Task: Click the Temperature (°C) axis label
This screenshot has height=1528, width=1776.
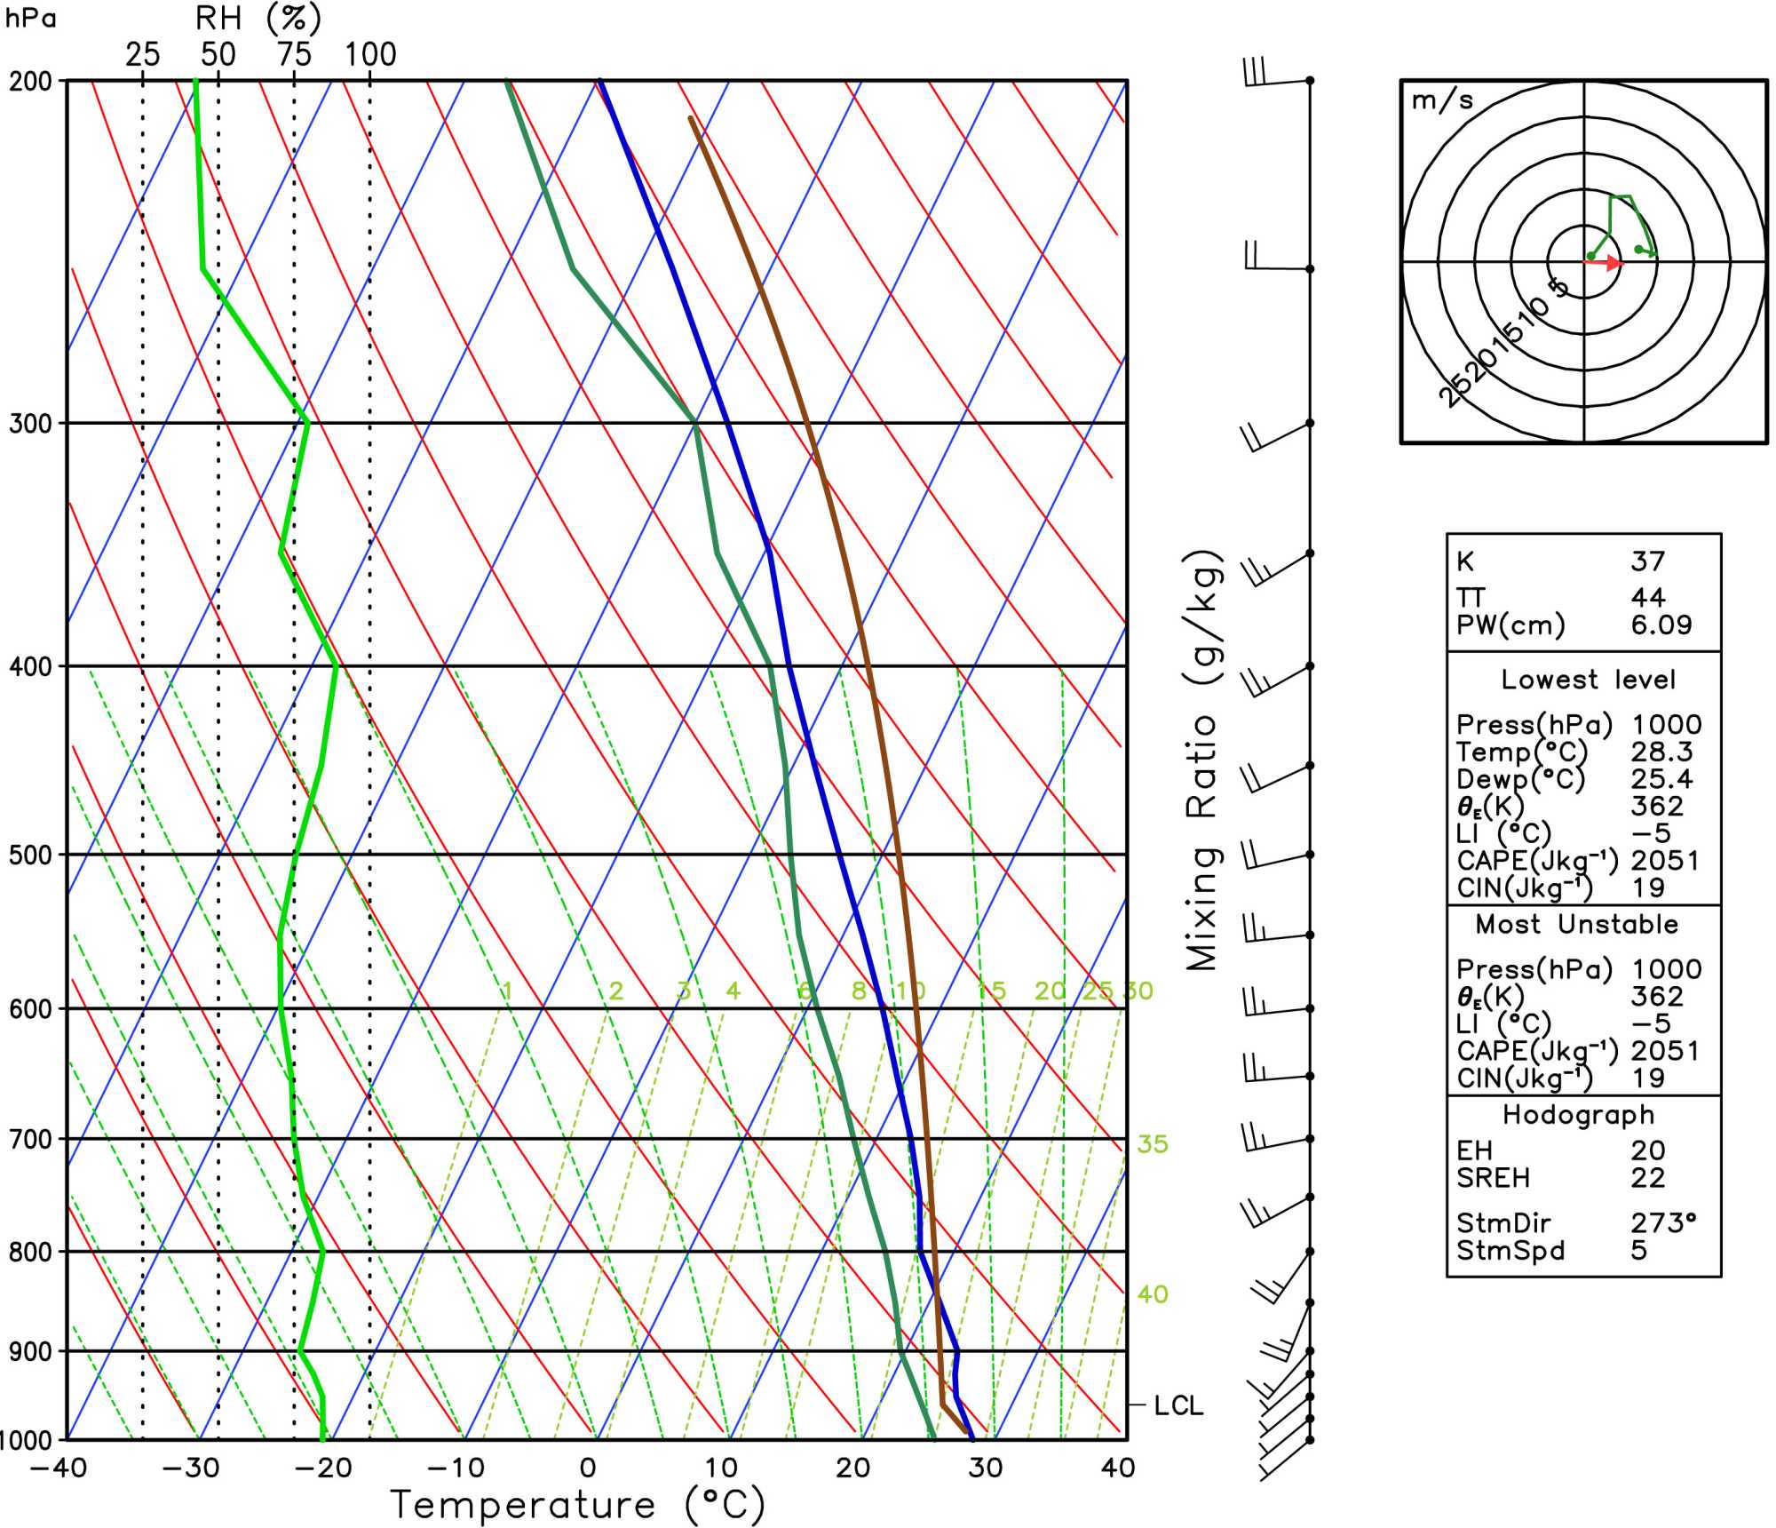Action: pyautogui.click(x=577, y=1505)
